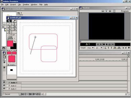The image size is (131, 98).
Task: Switch Monitor to trim mode view
Action: pos(110,11)
